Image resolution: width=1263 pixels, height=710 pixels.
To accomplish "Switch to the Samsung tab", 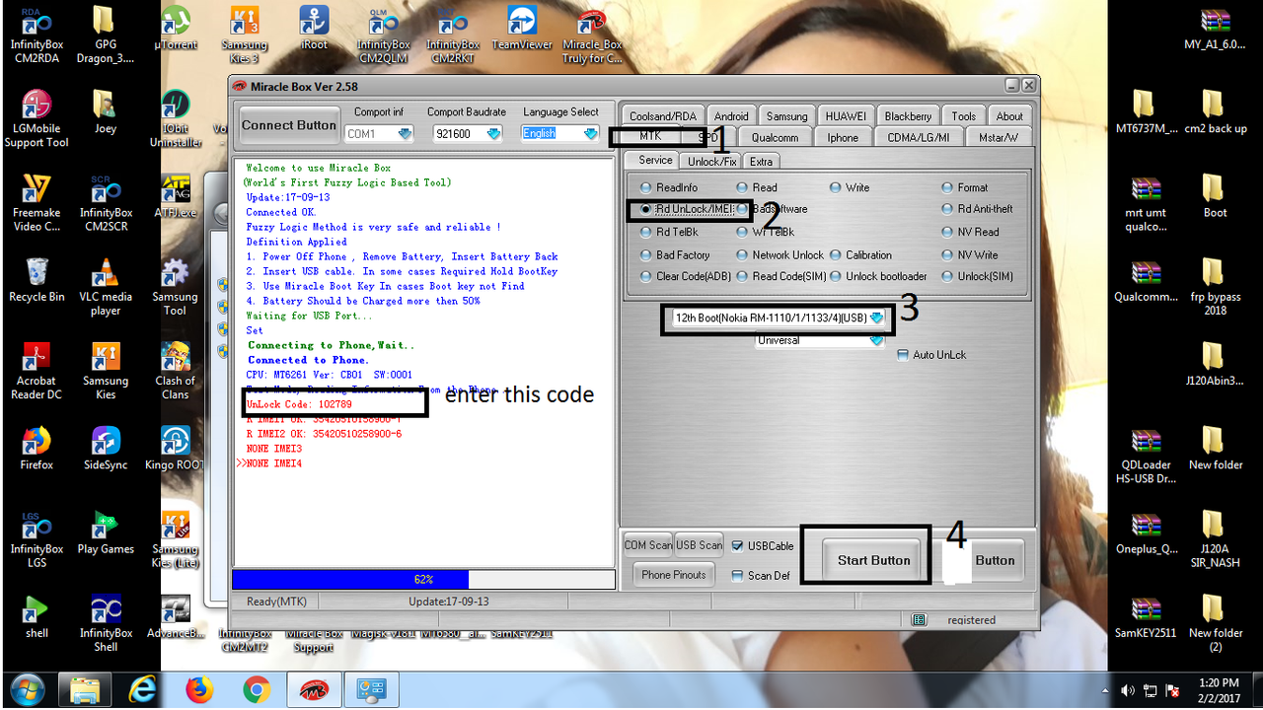I will tap(786, 115).
